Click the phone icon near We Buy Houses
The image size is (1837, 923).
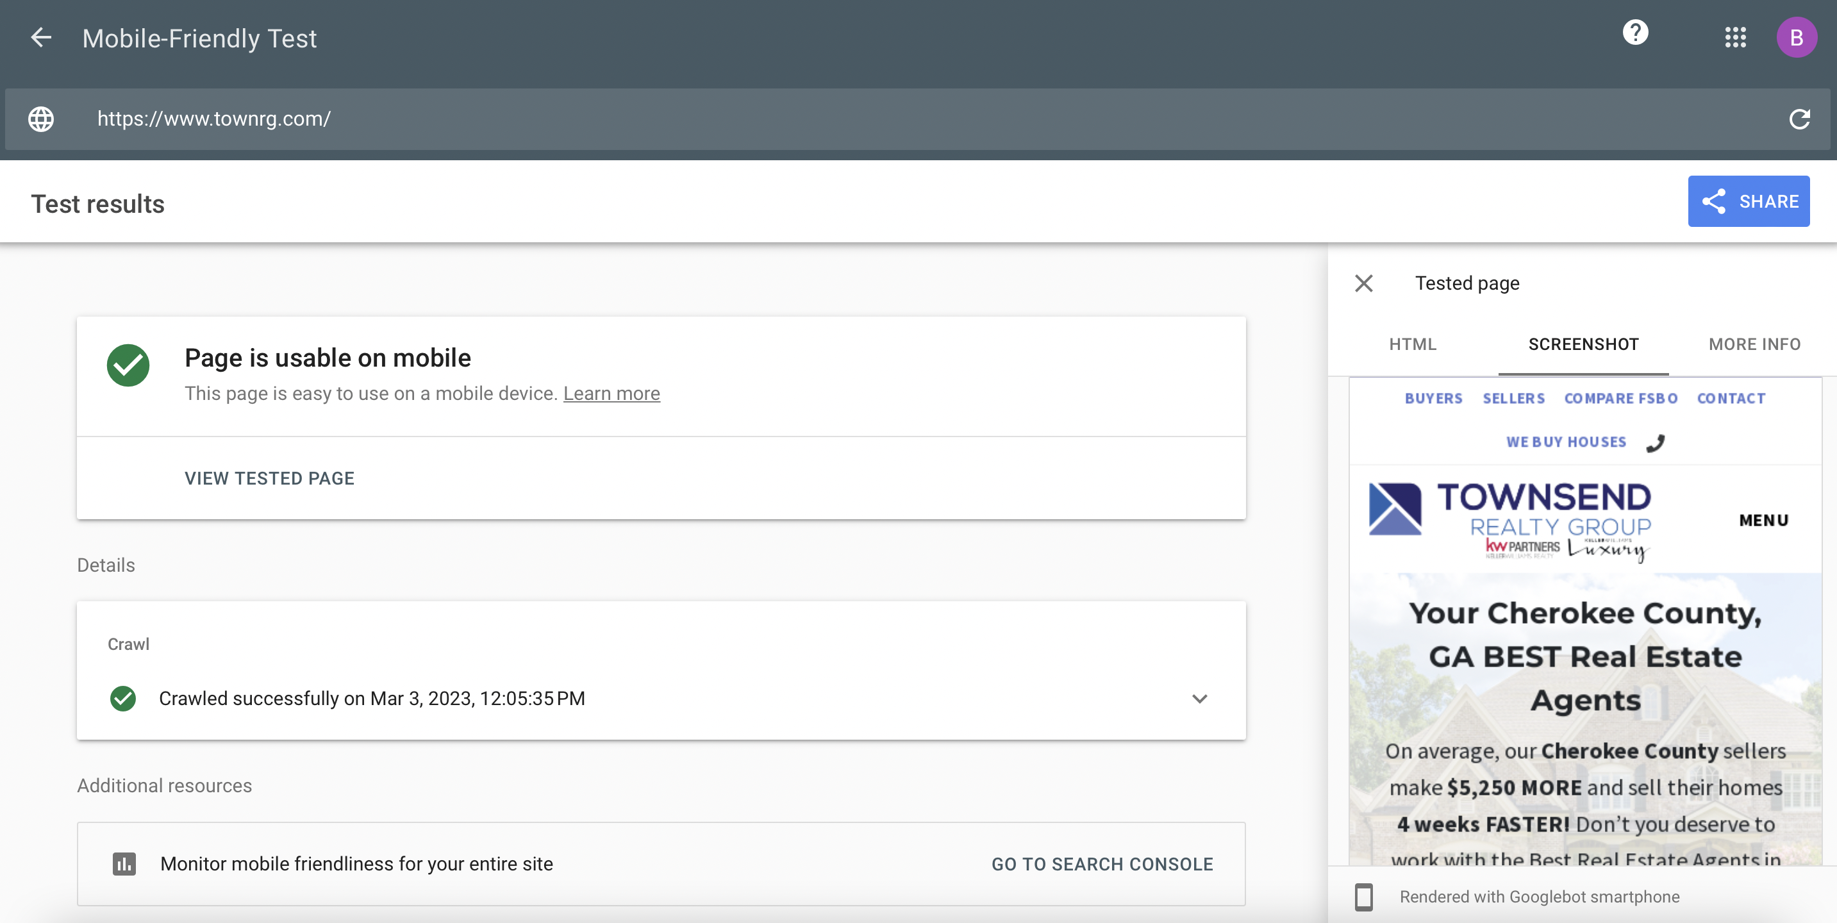click(1655, 443)
